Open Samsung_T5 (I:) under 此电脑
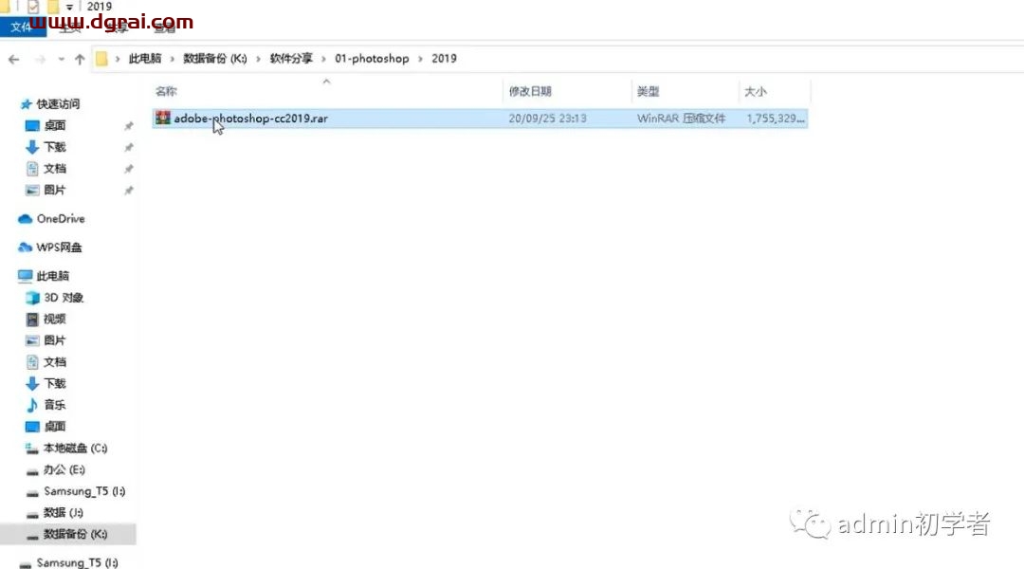The width and height of the screenshot is (1024, 569). click(x=84, y=492)
